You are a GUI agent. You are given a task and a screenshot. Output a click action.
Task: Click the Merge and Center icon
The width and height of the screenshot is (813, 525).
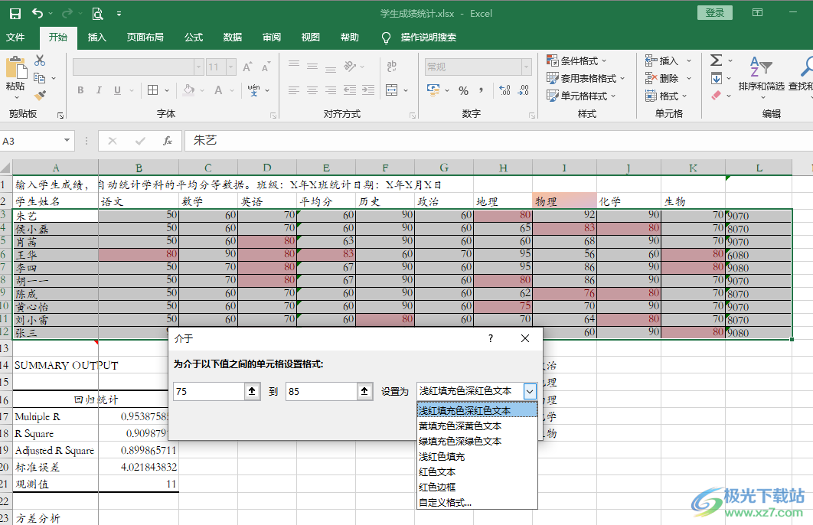(x=392, y=90)
